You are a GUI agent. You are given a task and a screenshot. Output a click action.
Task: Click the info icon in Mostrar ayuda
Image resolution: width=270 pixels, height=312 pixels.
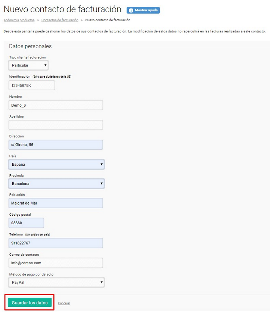coord(131,10)
